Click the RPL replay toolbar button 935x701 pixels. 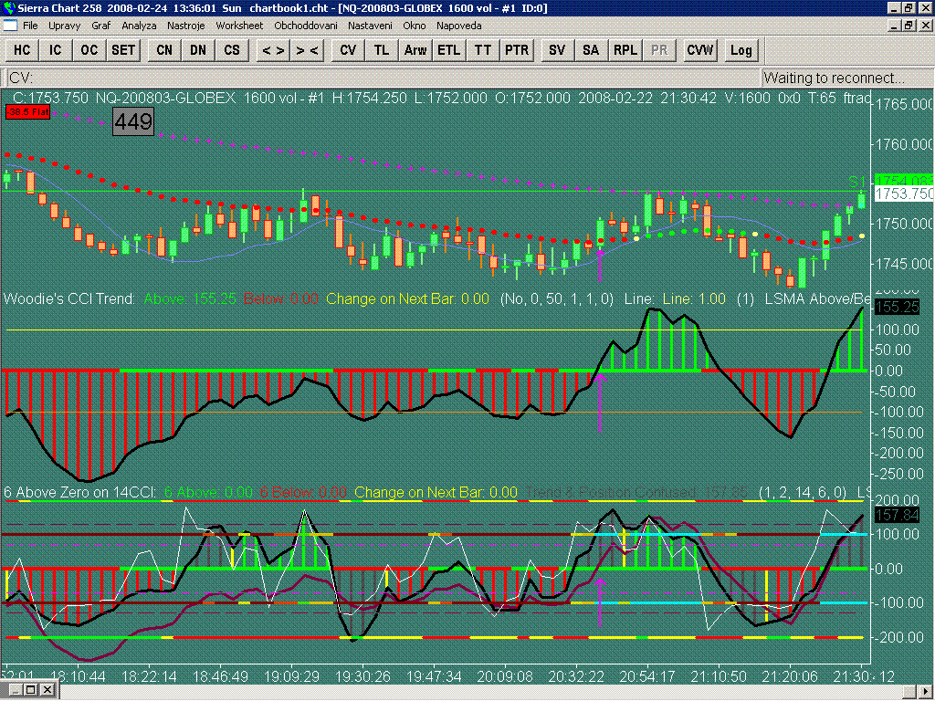point(625,50)
